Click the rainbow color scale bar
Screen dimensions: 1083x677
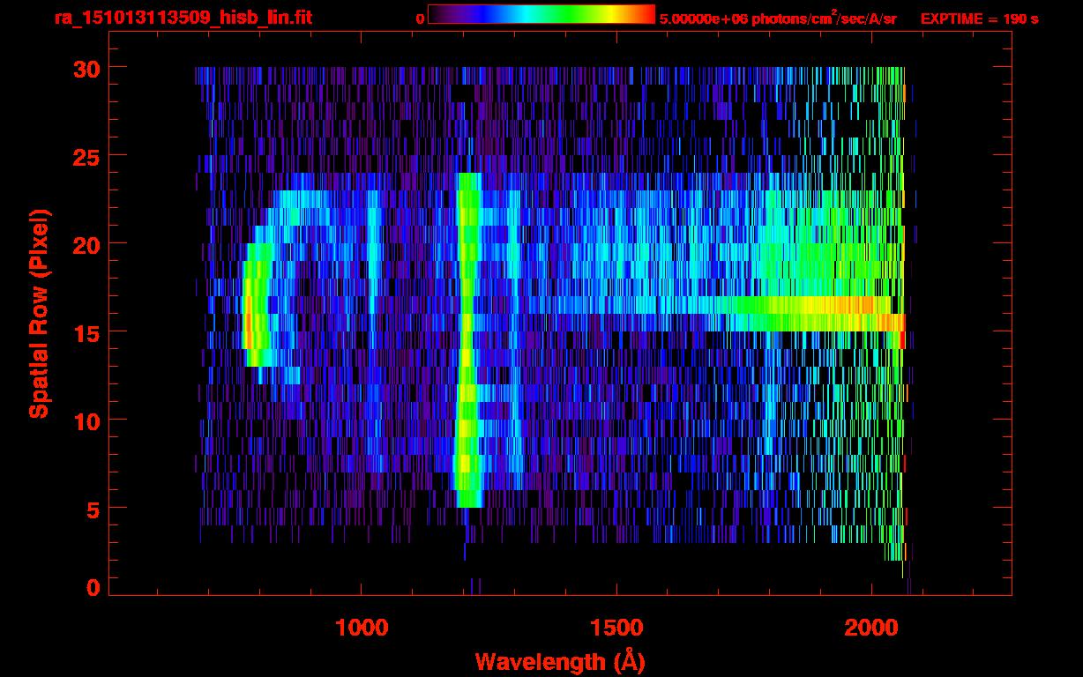coord(541,15)
